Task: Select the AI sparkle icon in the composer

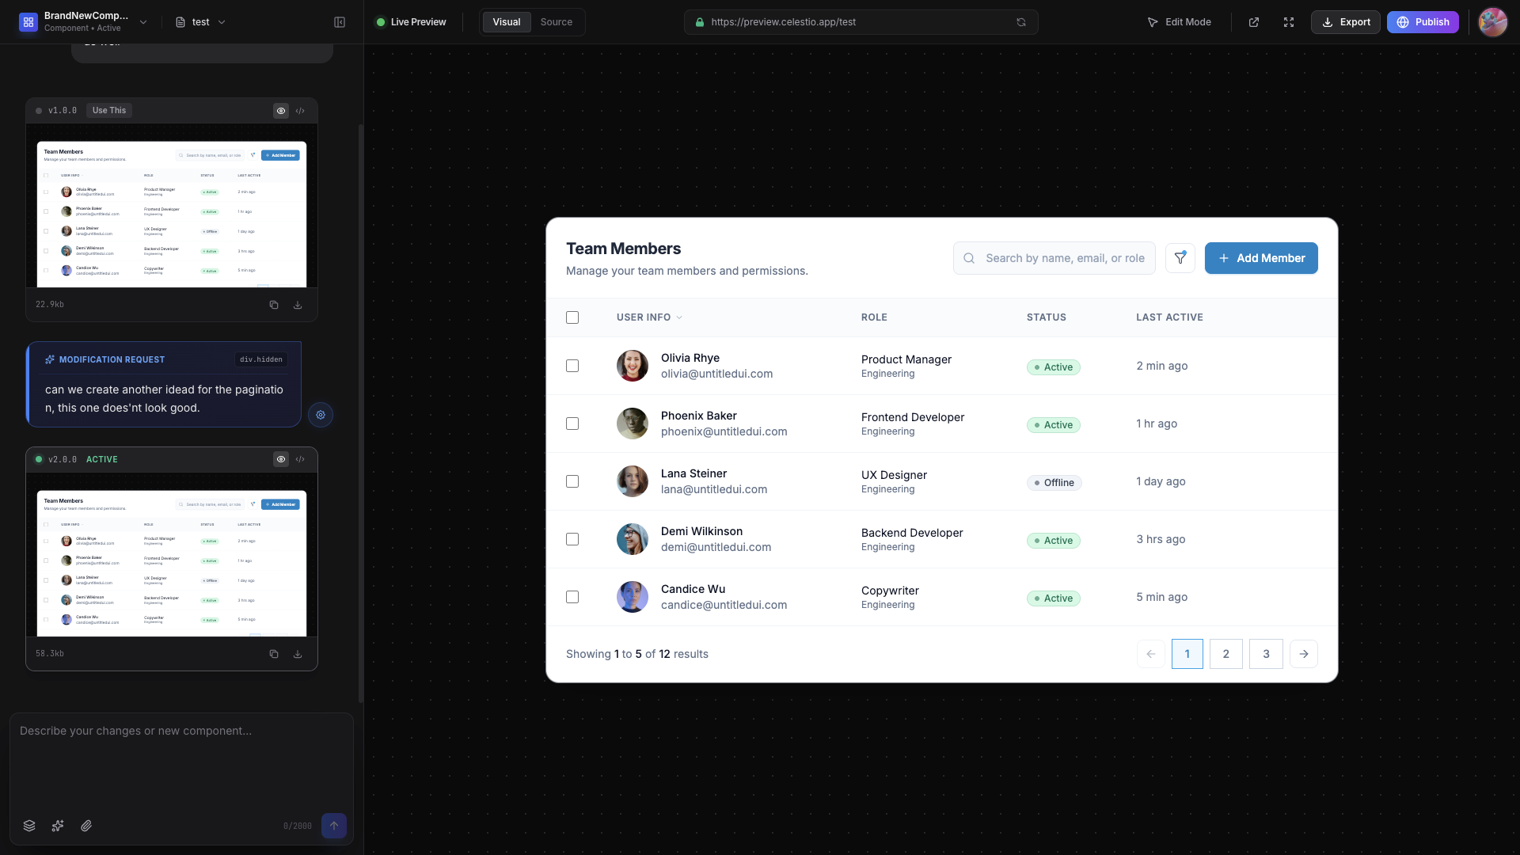Action: (57, 826)
